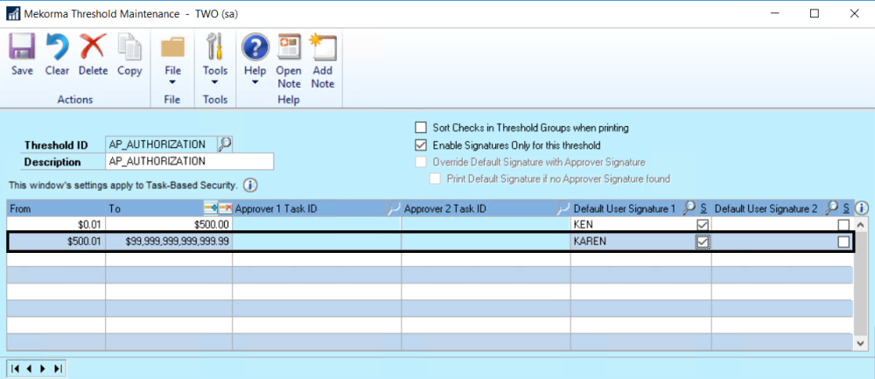Click the Copy documents icon
This screenshot has width=875, height=379.
pos(129,47)
